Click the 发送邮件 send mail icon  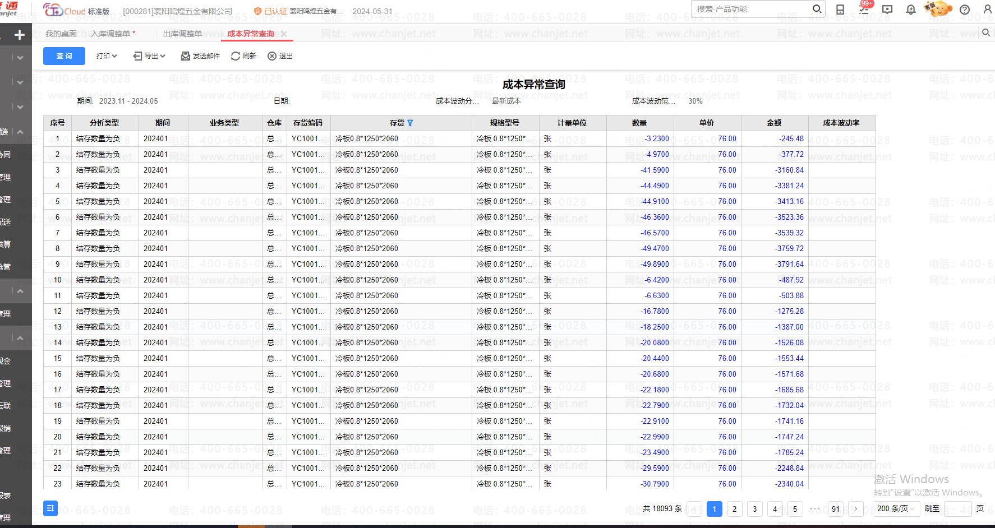pos(186,56)
